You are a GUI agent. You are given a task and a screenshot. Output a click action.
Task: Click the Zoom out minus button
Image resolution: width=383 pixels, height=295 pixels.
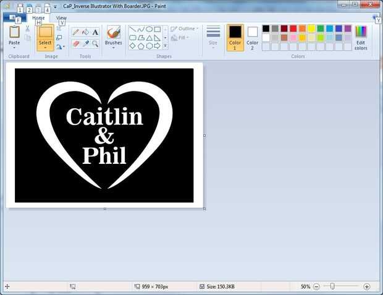point(316,286)
